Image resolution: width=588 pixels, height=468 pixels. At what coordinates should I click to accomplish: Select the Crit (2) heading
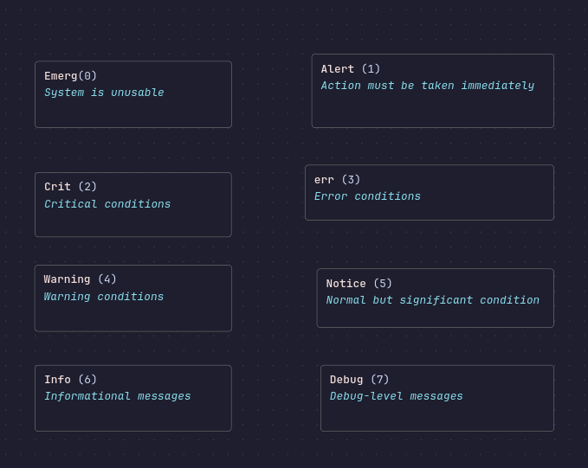click(x=70, y=187)
